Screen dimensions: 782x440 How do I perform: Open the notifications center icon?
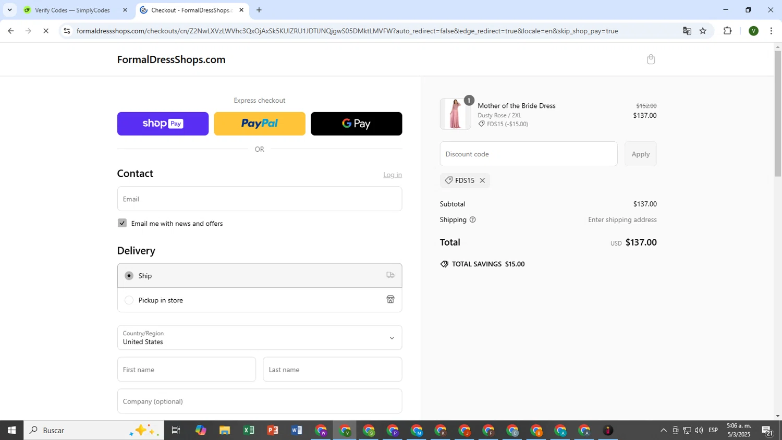767,430
